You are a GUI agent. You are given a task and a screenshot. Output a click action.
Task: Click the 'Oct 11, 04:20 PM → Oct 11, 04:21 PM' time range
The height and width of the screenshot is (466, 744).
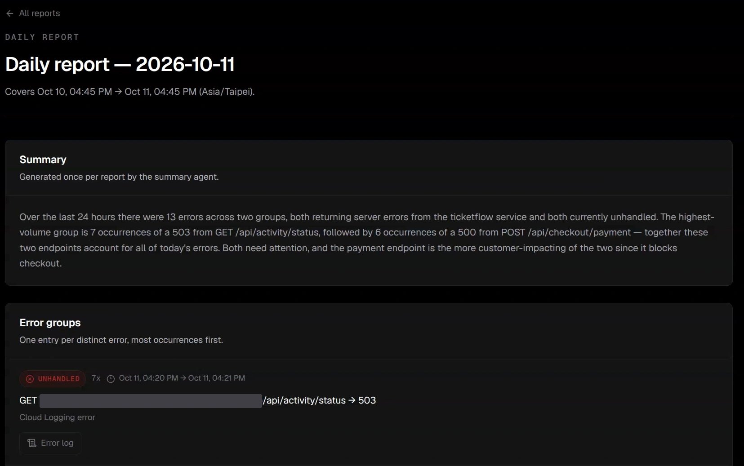click(x=182, y=378)
